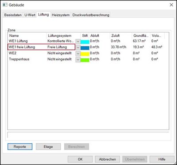The image size is (177, 165).
Task: Expand Lüftungssystem dropdown for Treppenhaus
Action: (78, 60)
